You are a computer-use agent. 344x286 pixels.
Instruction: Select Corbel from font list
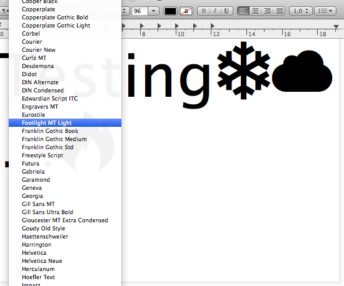tap(65, 34)
